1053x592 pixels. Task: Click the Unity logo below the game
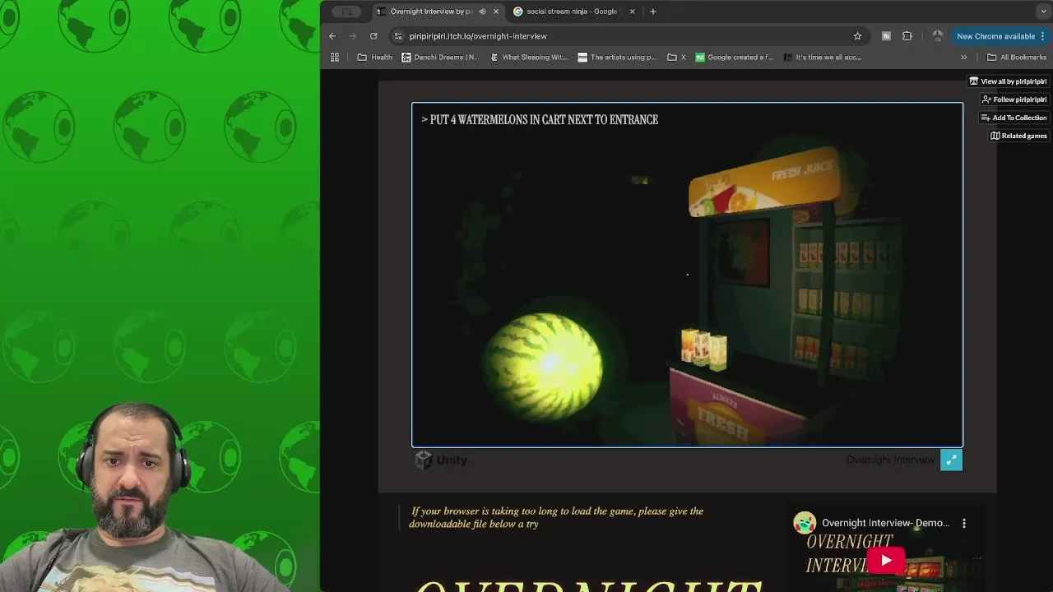[x=441, y=460]
